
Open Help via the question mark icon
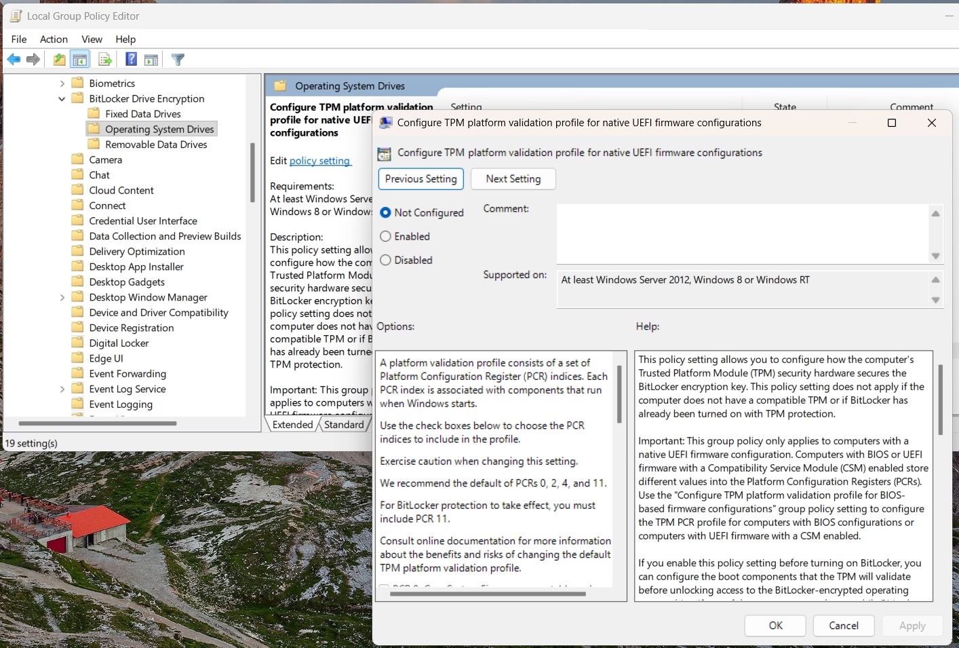coord(131,59)
